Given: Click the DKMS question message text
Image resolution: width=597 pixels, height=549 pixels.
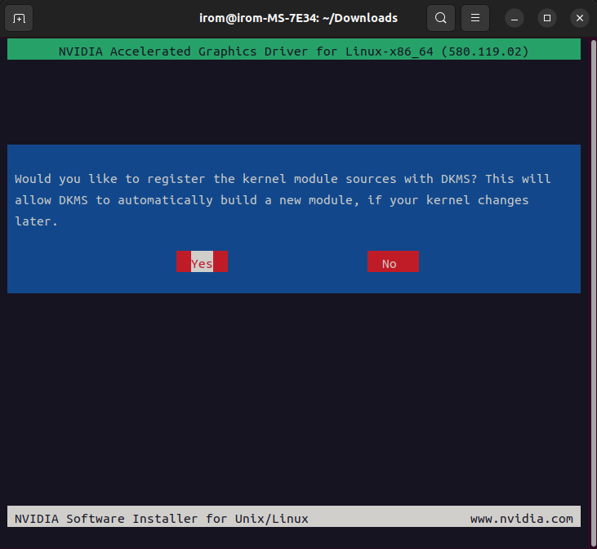Looking at the screenshot, I should (283, 200).
